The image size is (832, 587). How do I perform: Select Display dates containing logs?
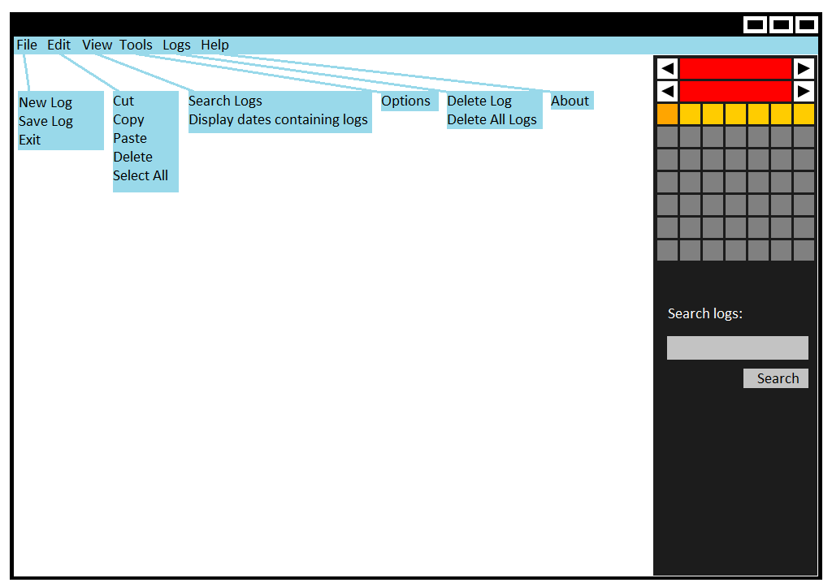point(278,120)
